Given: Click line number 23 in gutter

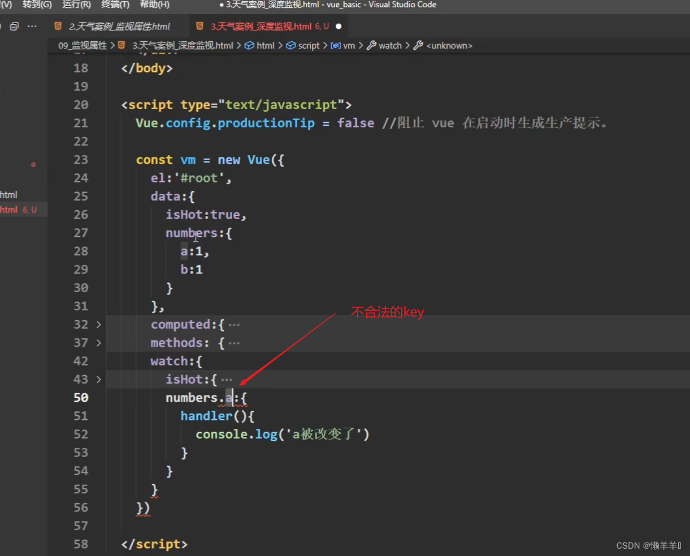Looking at the screenshot, I should (81, 160).
